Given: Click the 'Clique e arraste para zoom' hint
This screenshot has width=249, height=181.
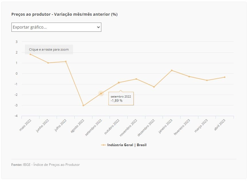Looking at the screenshot, I should pos(49,49).
